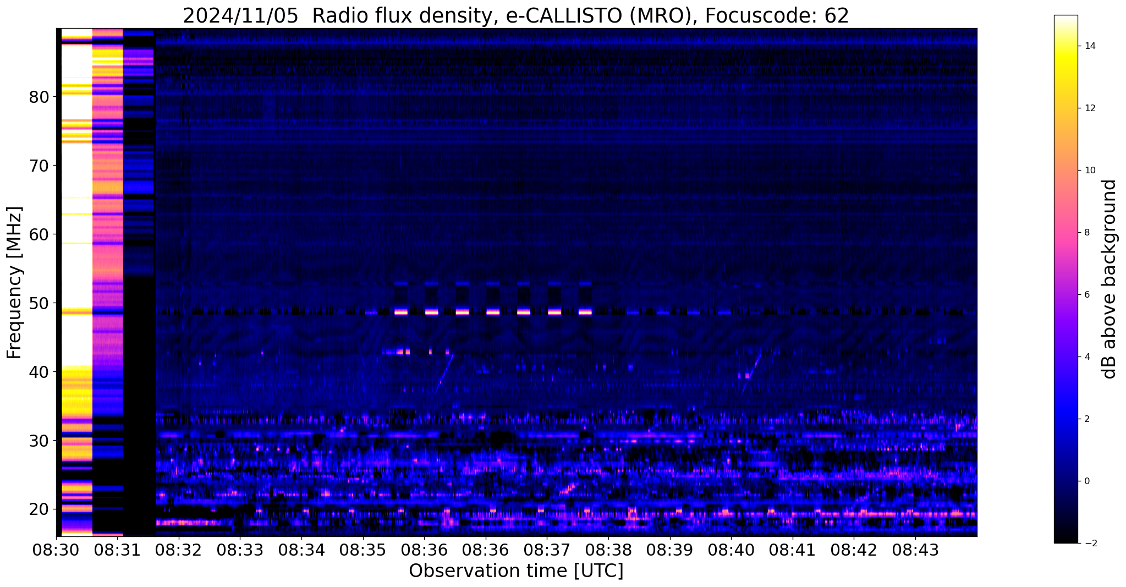This screenshot has height=587, width=1126.
Task: Click the 80 MHz frequency tick label
Action: [39, 97]
